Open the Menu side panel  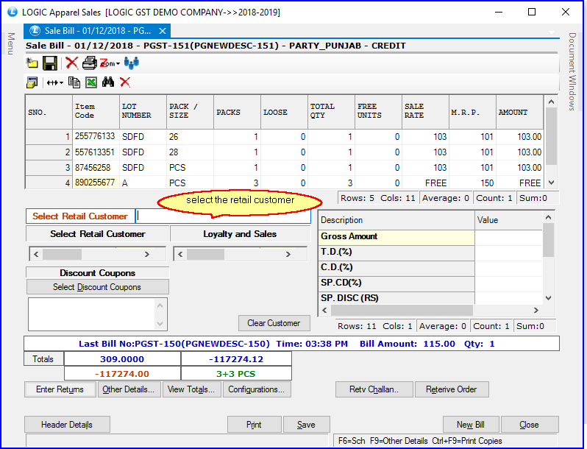click(11, 43)
